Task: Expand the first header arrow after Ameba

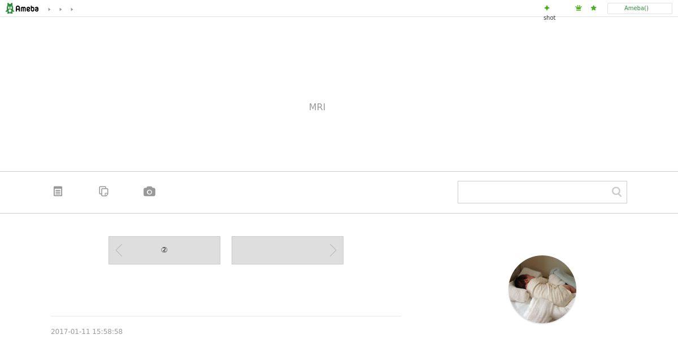Action: [49, 9]
